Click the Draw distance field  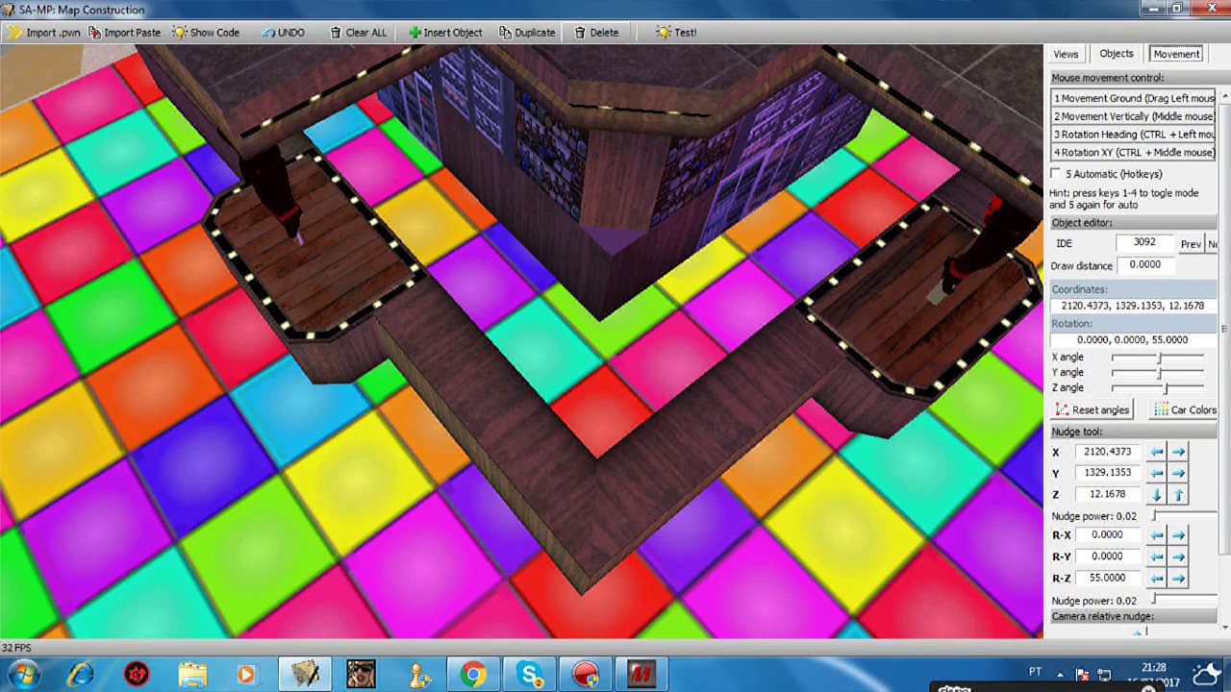[1145, 265]
